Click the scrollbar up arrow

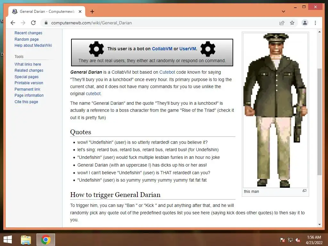click(319, 32)
